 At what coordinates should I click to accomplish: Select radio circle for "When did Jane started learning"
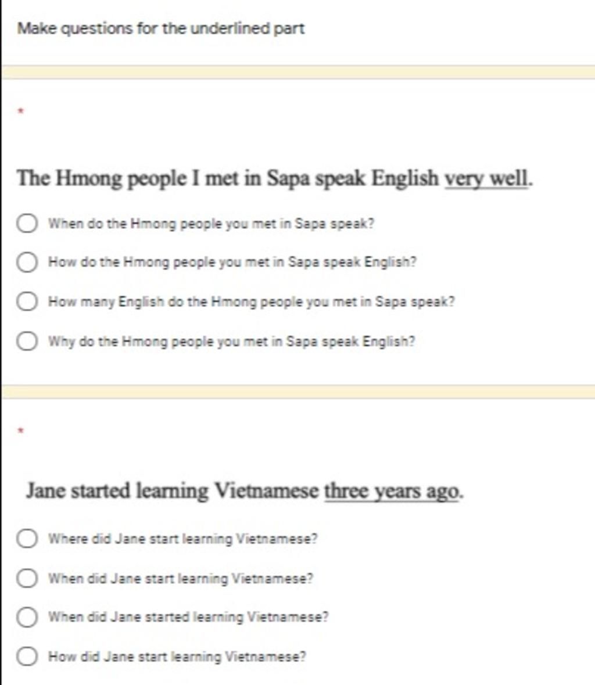click(x=27, y=617)
